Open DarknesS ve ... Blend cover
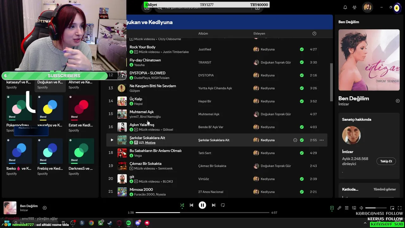Image resolution: width=405 pixels, height=228 pixels. [x=81, y=151]
